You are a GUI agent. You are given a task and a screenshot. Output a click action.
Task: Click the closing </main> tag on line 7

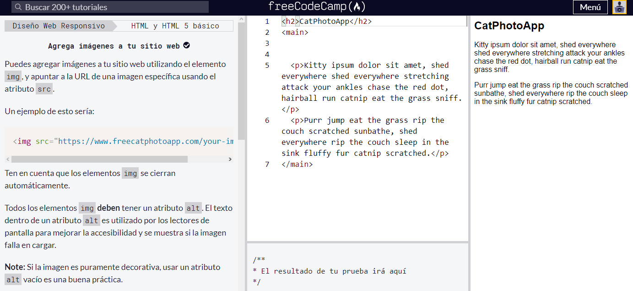(297, 164)
